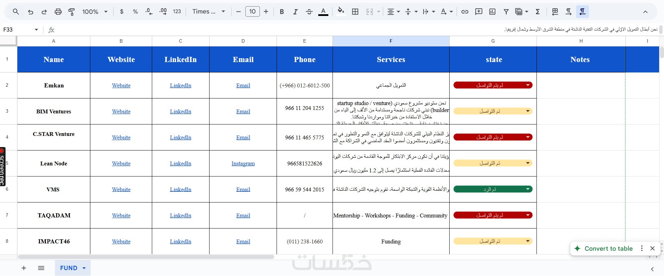Expand the name box dropdown arrow
The height and width of the screenshot is (276, 664).
(36, 30)
